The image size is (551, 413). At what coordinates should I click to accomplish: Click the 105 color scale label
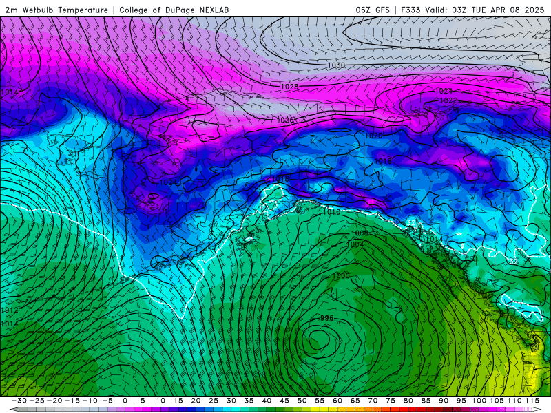(x=497, y=401)
